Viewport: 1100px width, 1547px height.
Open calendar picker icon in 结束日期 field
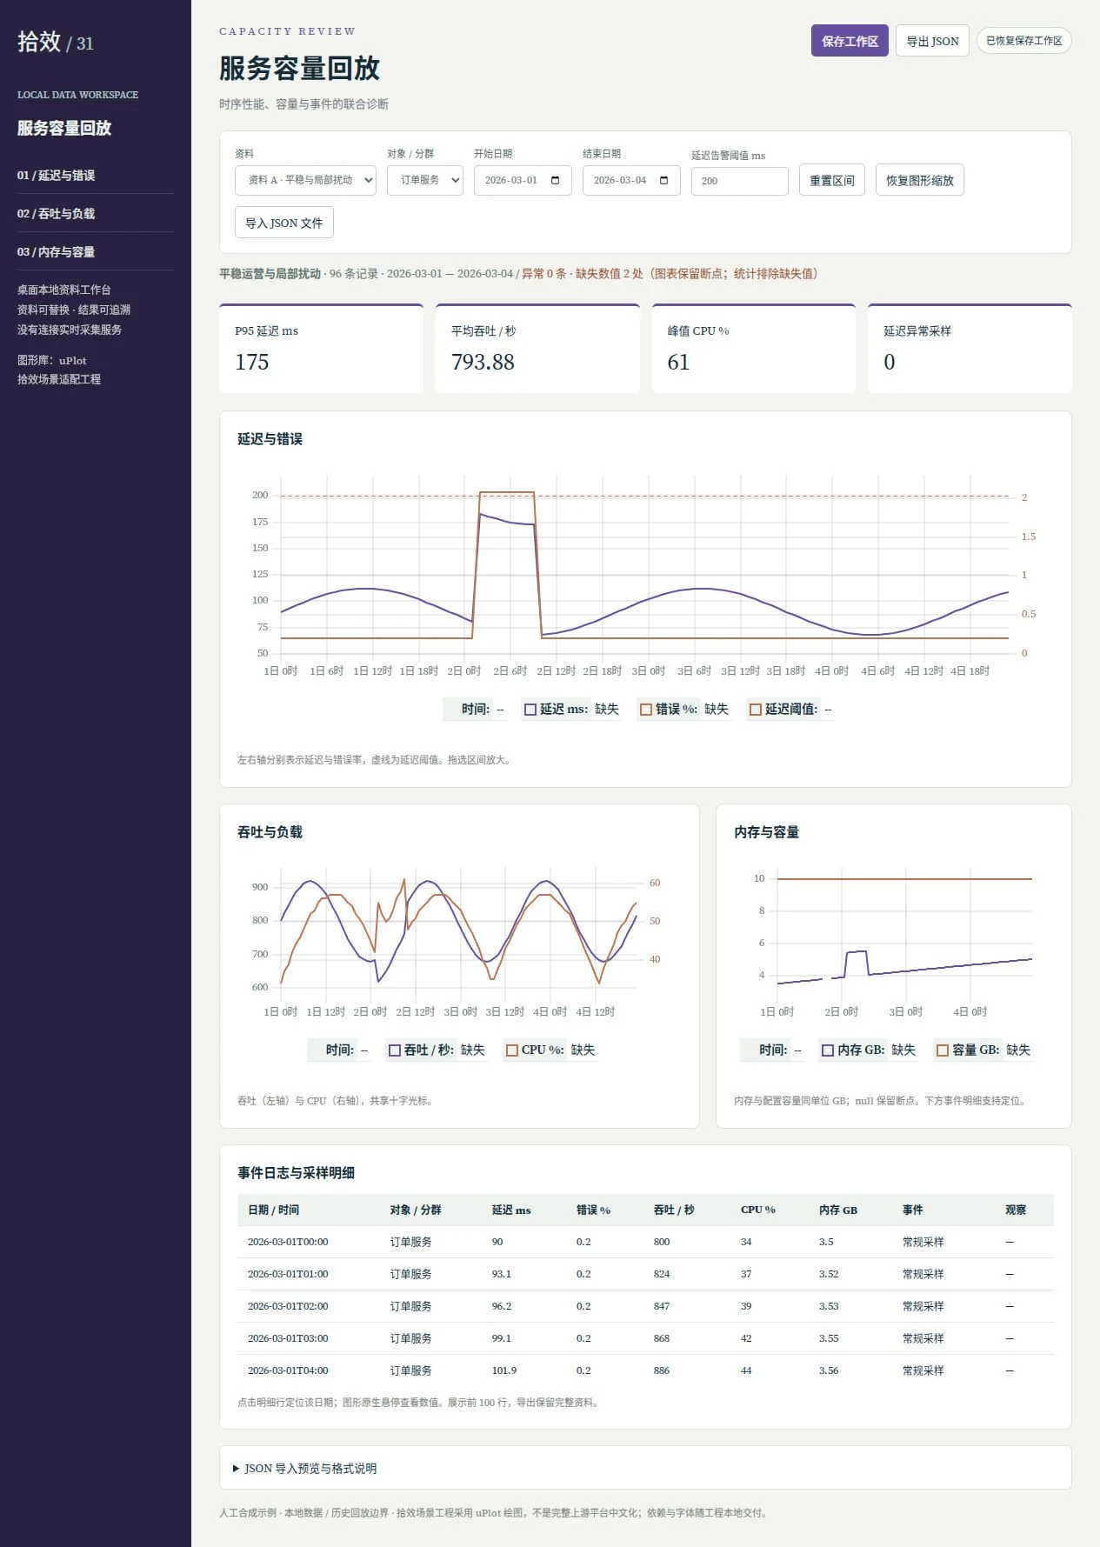coord(663,180)
